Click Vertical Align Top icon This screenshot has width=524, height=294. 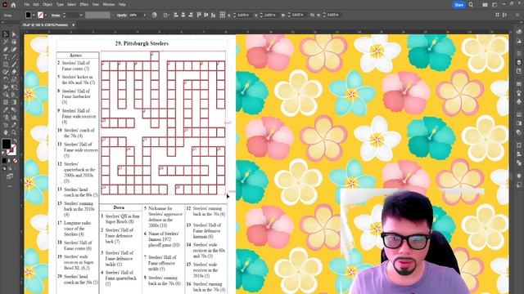pos(199,15)
